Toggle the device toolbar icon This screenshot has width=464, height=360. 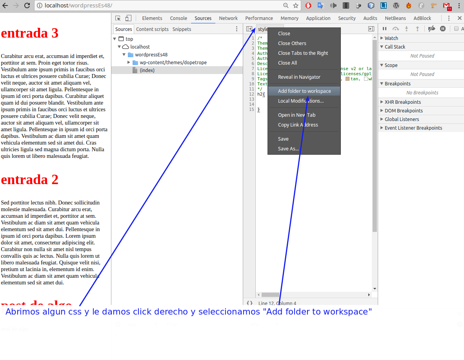coord(128,18)
